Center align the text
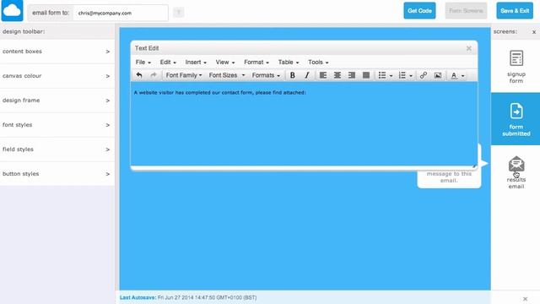The width and height of the screenshot is (540, 304). pos(337,75)
